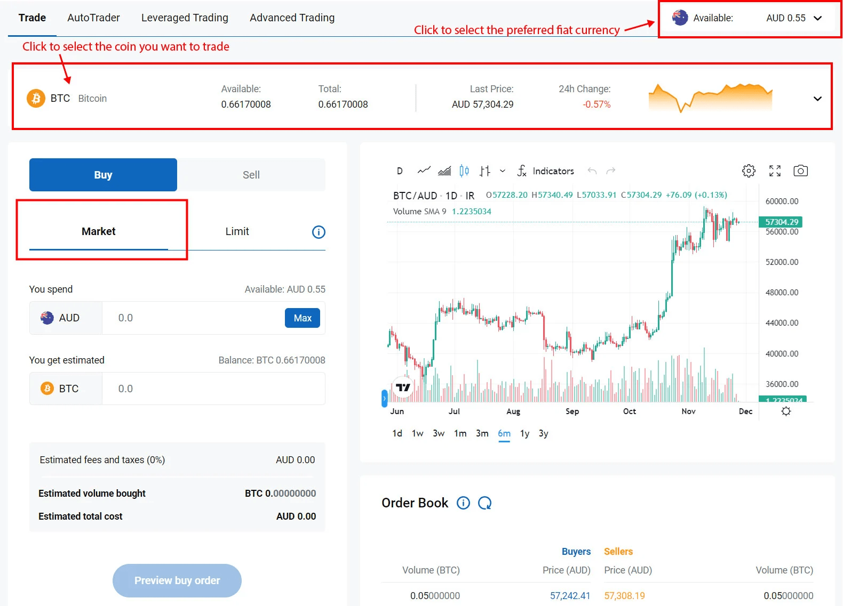Expand the chart style options chevron
The image size is (843, 606).
[x=502, y=171]
